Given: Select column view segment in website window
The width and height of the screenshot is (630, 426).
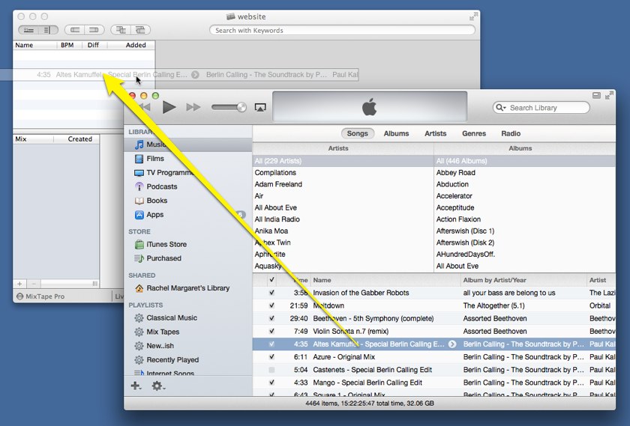Looking at the screenshot, I should [x=48, y=30].
